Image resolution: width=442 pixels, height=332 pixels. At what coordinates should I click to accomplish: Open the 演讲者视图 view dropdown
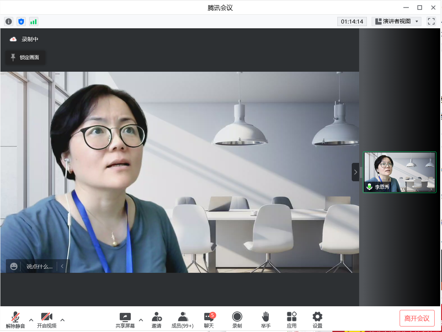click(x=396, y=21)
